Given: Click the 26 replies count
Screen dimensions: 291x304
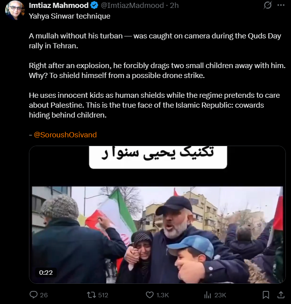Looking at the screenshot, I should pyautogui.click(x=44, y=295).
